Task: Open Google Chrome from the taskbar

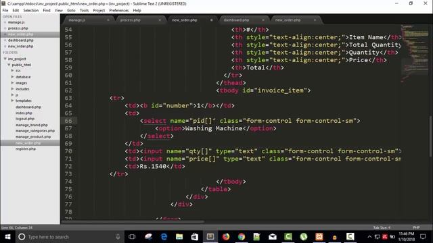Action: click(242, 237)
